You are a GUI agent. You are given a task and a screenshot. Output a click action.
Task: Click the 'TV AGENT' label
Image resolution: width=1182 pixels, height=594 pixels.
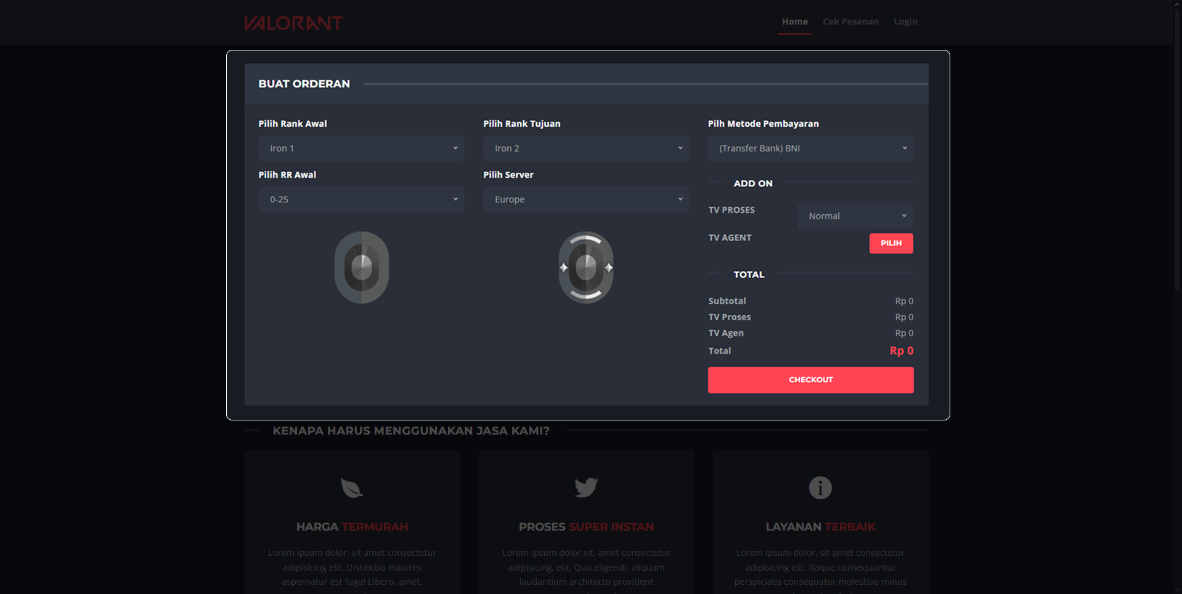click(x=730, y=238)
